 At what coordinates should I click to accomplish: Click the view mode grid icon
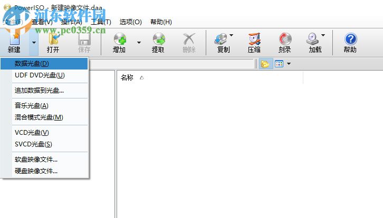[279, 64]
